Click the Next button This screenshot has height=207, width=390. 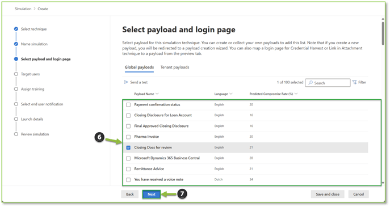(151, 194)
